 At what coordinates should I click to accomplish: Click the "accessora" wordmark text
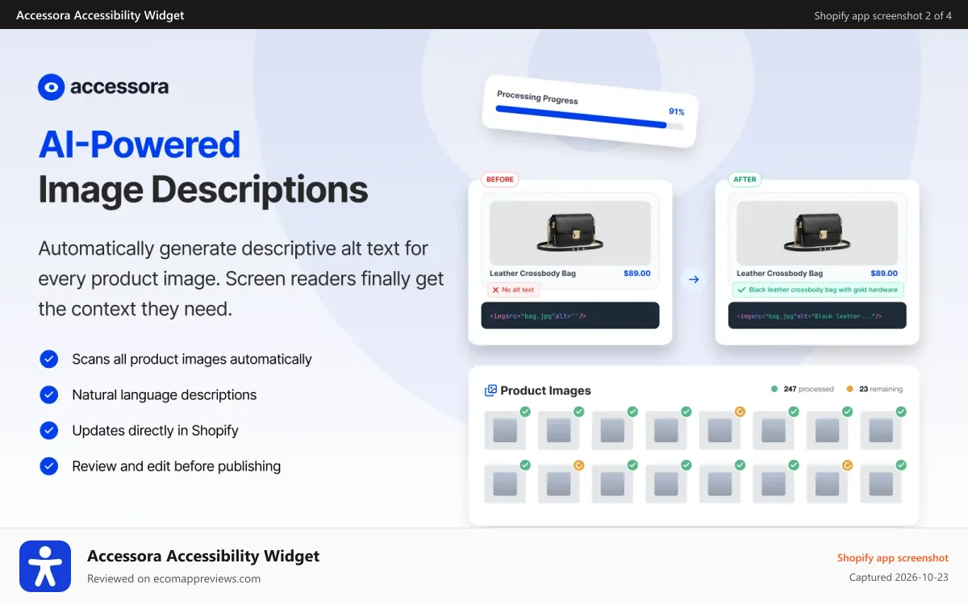tap(119, 87)
